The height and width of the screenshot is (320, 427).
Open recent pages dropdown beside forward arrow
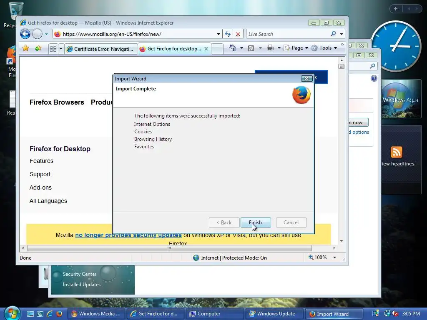pyautogui.click(x=46, y=34)
